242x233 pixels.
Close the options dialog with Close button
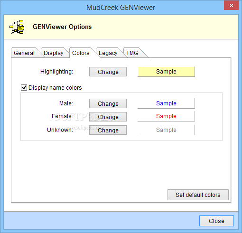click(216, 221)
